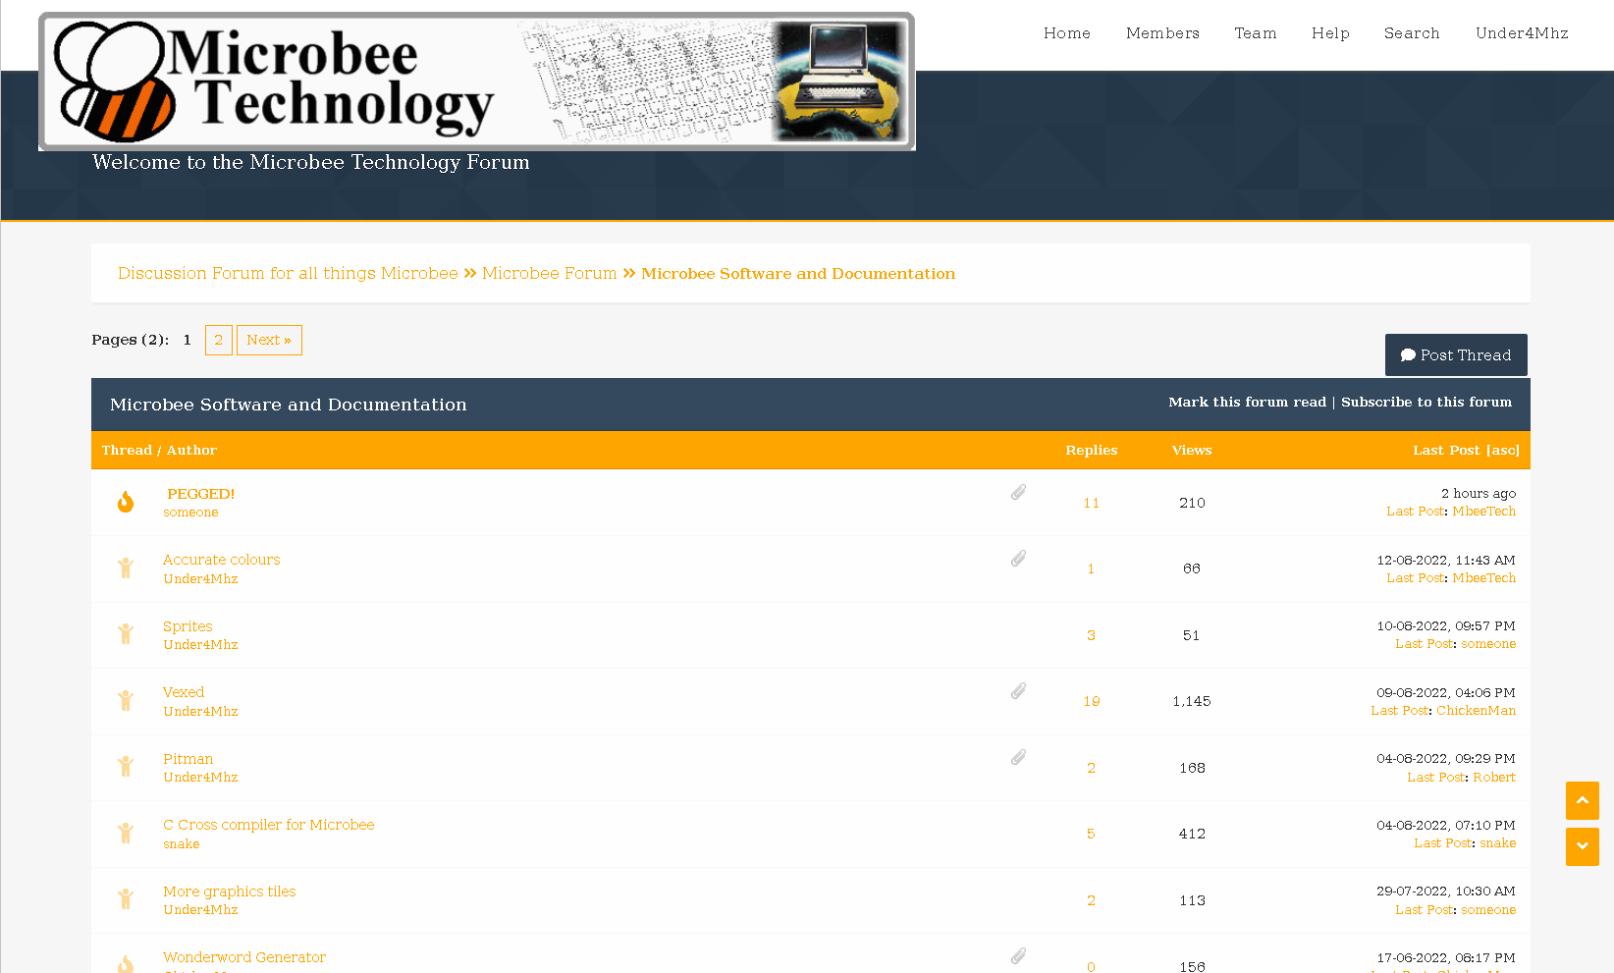1614x973 pixels.
Task: Click the scroll-to-bottom arrow button
Action: pos(1582,846)
